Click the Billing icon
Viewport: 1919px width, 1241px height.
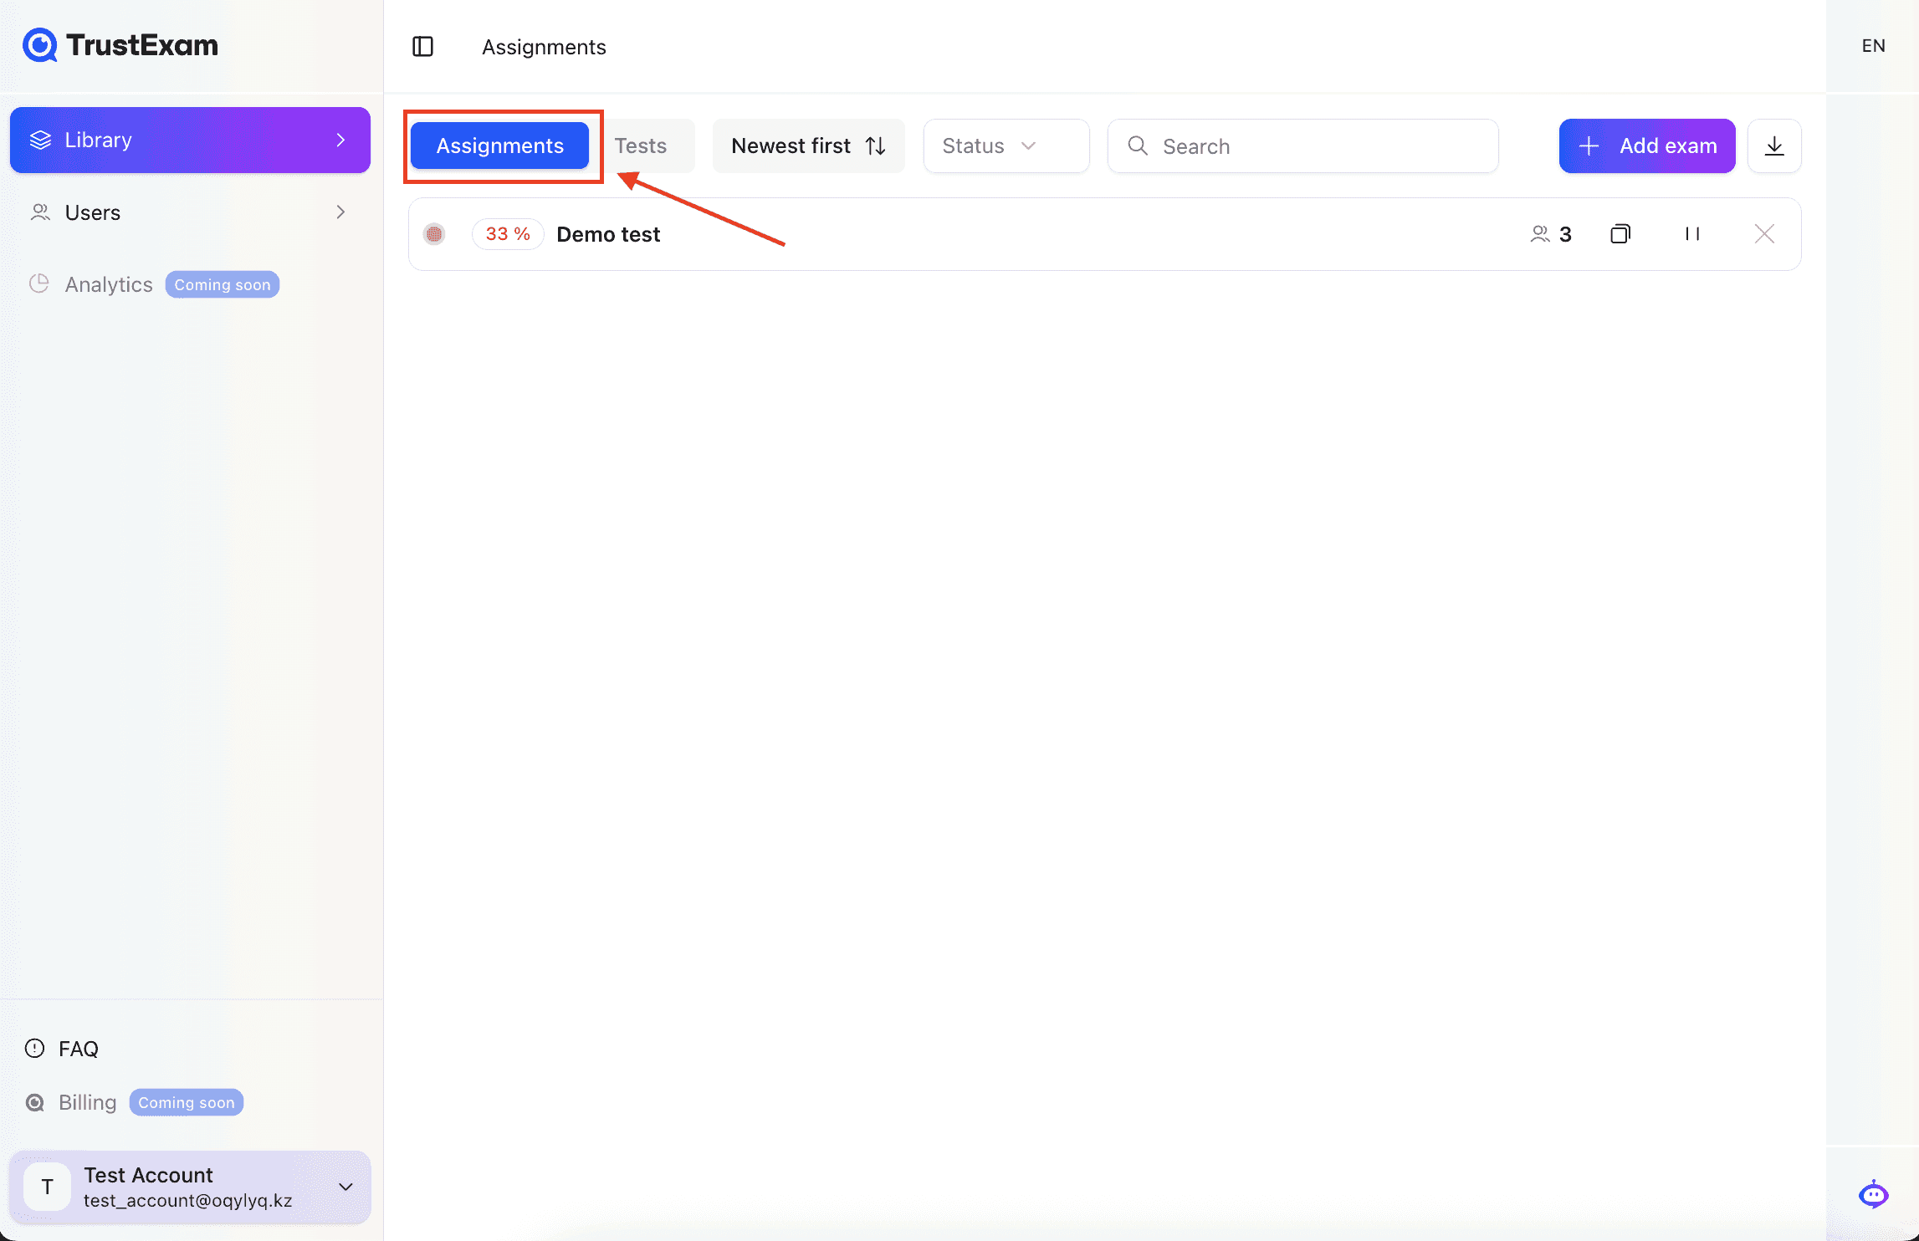coord(34,1102)
